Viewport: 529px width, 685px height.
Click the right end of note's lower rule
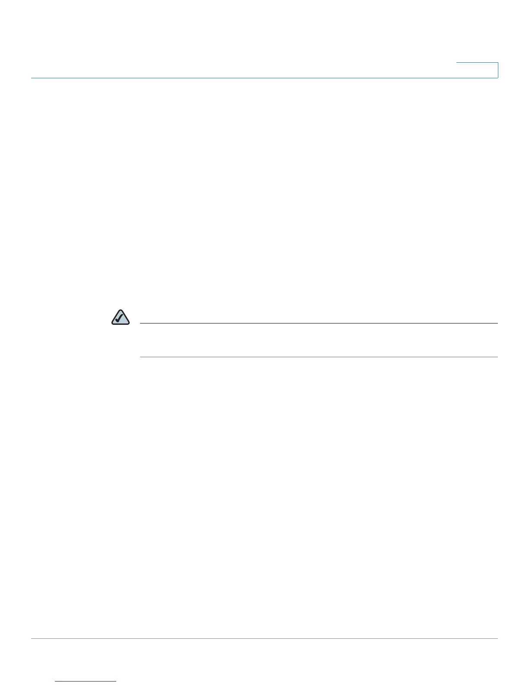pos(497,357)
